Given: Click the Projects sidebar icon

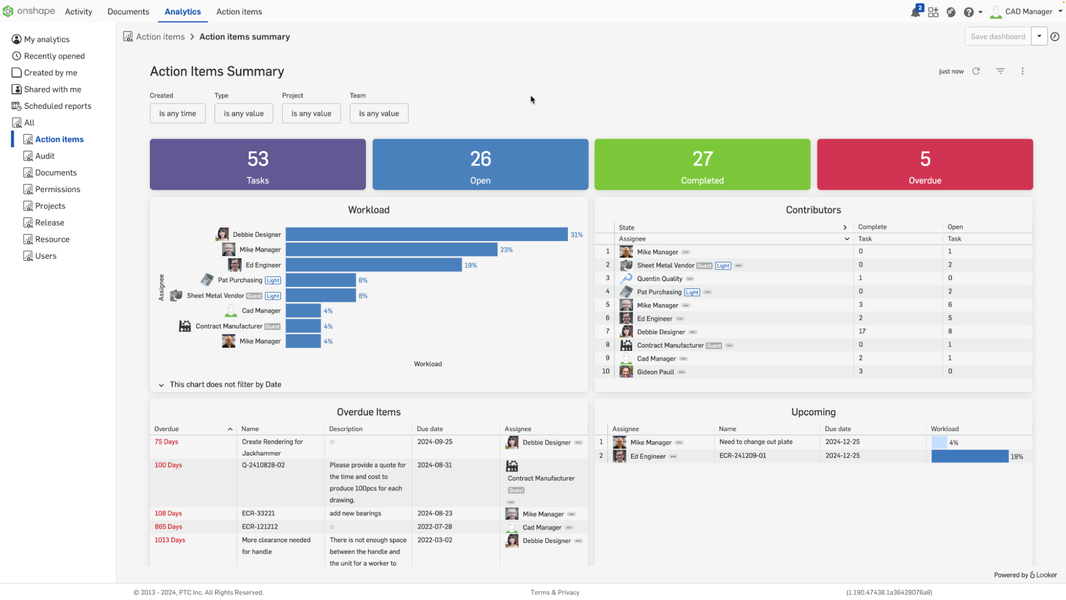Looking at the screenshot, I should click(28, 206).
